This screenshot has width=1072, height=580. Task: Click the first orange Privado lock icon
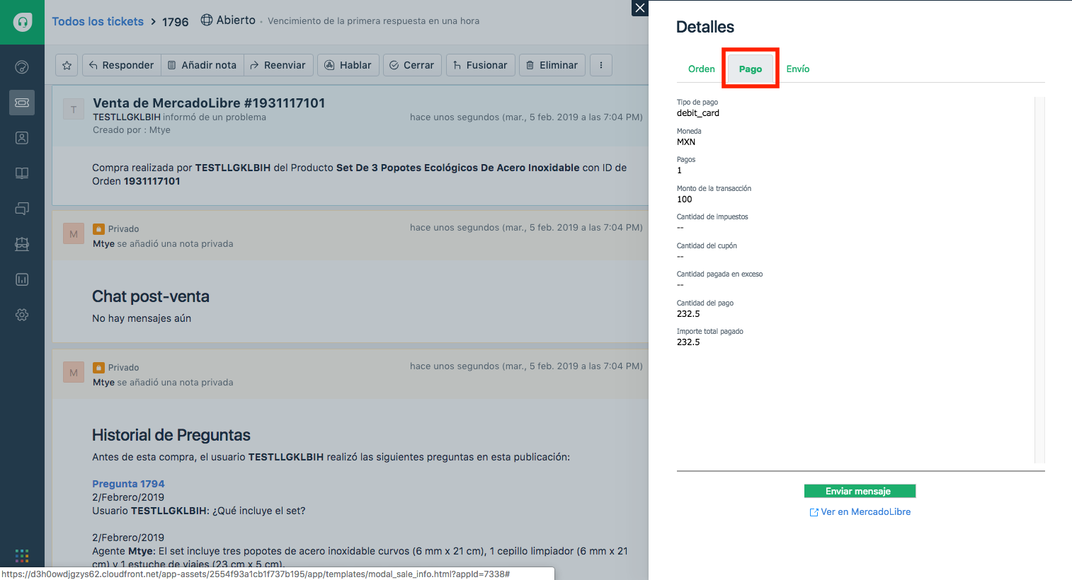(99, 228)
